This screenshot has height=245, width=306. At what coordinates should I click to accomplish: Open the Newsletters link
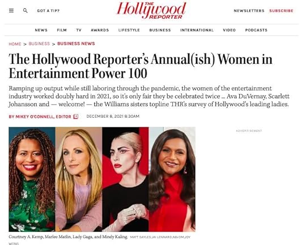point(249,11)
